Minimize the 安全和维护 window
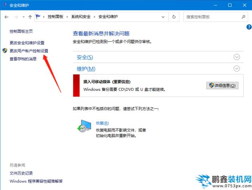Screen dimensions: 252x190 [x=215, y=5]
